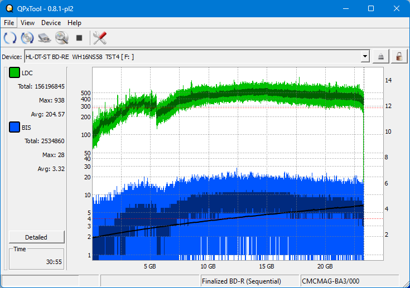This screenshot has width=410, height=288.
Task: Click the elapsed time 30:55 readout
Action: [x=54, y=262]
